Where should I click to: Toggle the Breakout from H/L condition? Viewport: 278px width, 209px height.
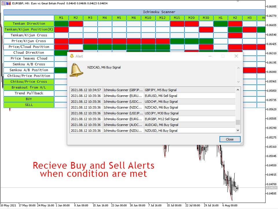tap(29, 88)
